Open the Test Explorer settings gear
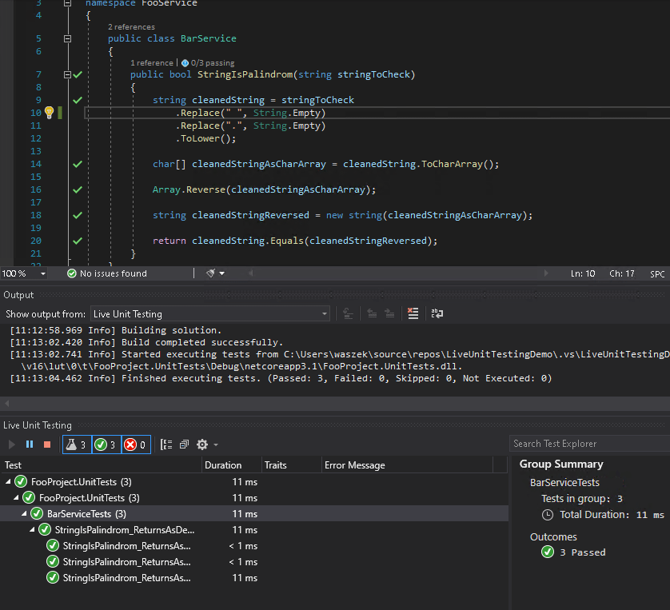Image resolution: width=670 pixels, height=610 pixels. coord(202,445)
